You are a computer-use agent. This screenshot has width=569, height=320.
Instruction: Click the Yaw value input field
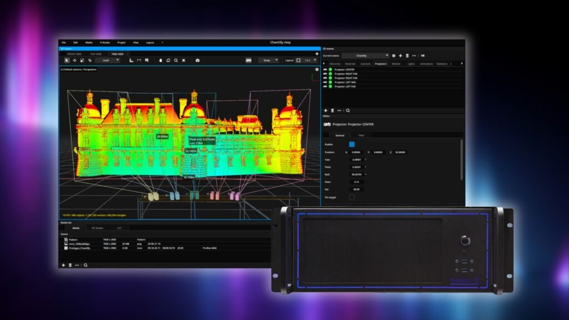click(x=356, y=159)
